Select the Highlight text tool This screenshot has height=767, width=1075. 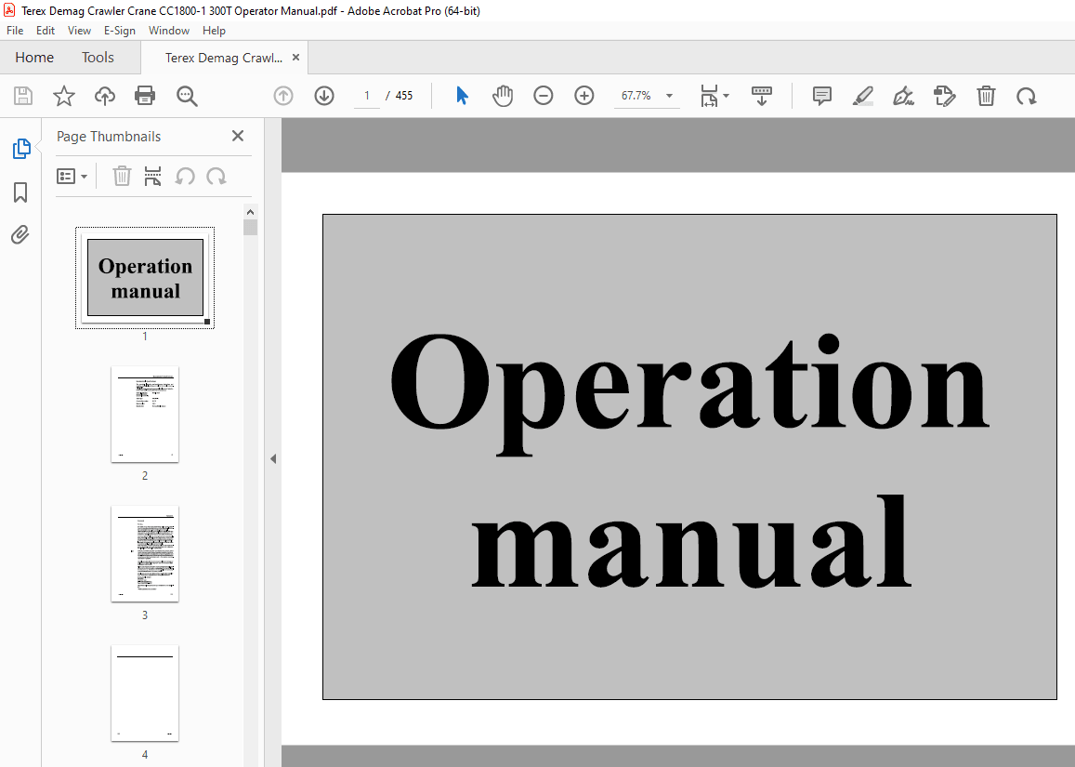click(x=862, y=96)
